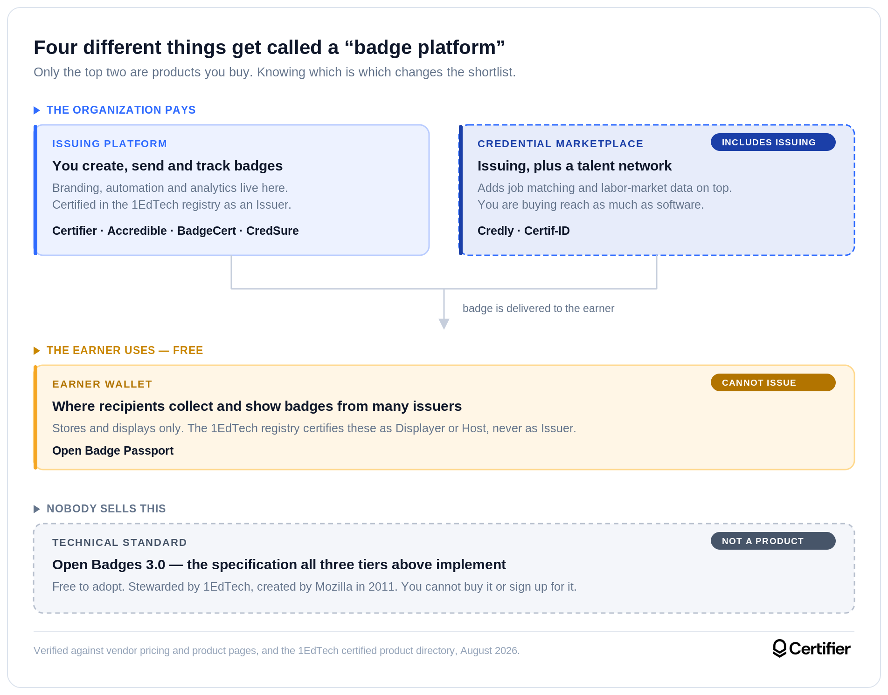
Task: Click the 'Stores and displays only' description line
Action: pyautogui.click(x=314, y=429)
